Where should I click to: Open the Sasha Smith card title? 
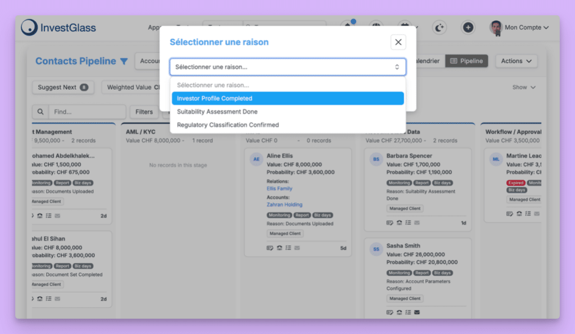[x=403, y=246]
